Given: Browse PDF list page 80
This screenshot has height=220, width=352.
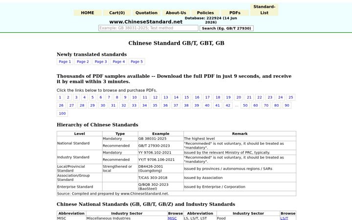Looking at the screenshot, I should click(x=277, y=105).
